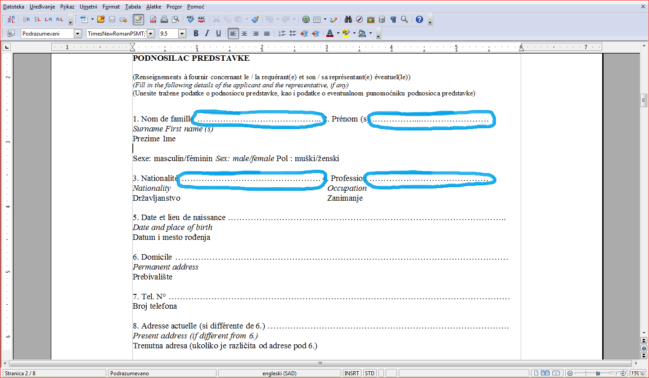Export directly as PDF icon
Screen dimensions: 649x378
(x=153, y=19)
